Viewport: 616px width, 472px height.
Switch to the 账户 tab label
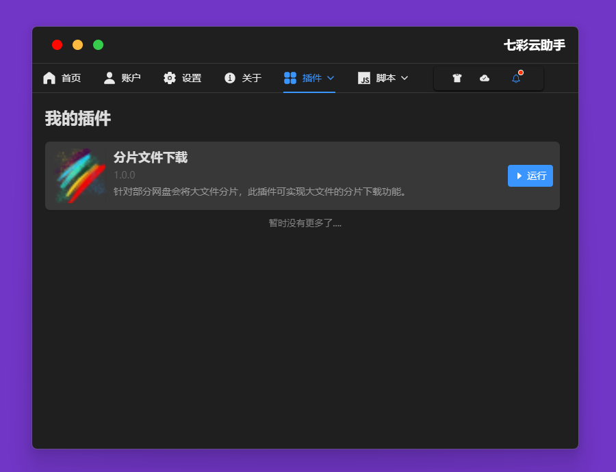131,78
